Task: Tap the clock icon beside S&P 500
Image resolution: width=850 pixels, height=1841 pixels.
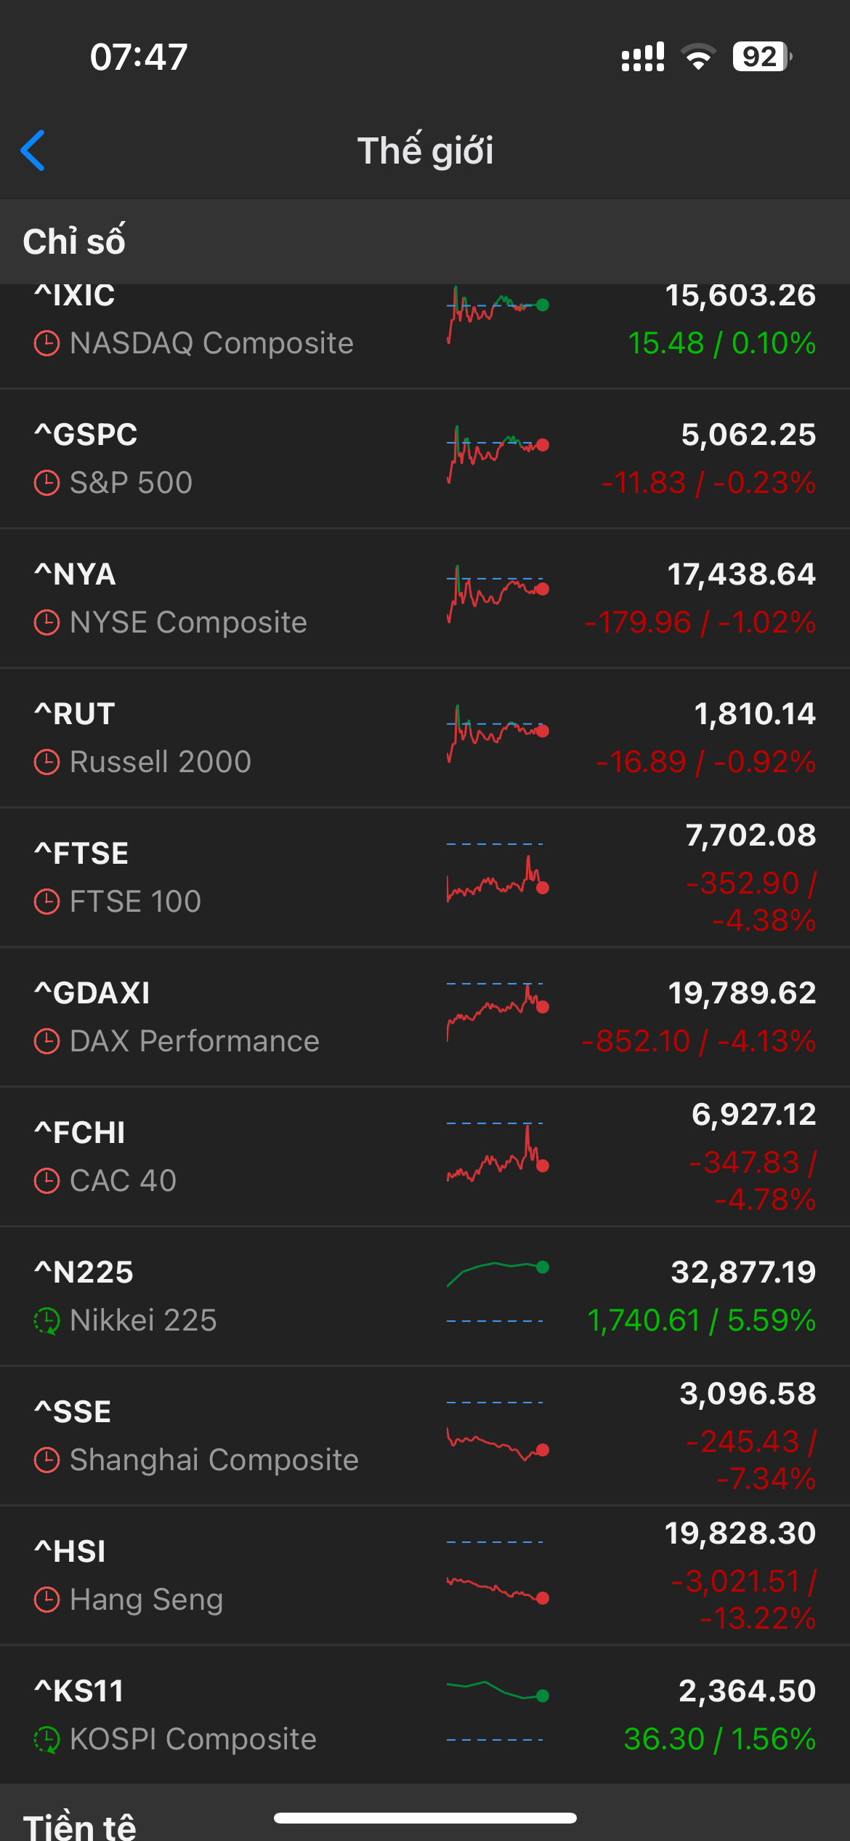Action: coord(47,483)
